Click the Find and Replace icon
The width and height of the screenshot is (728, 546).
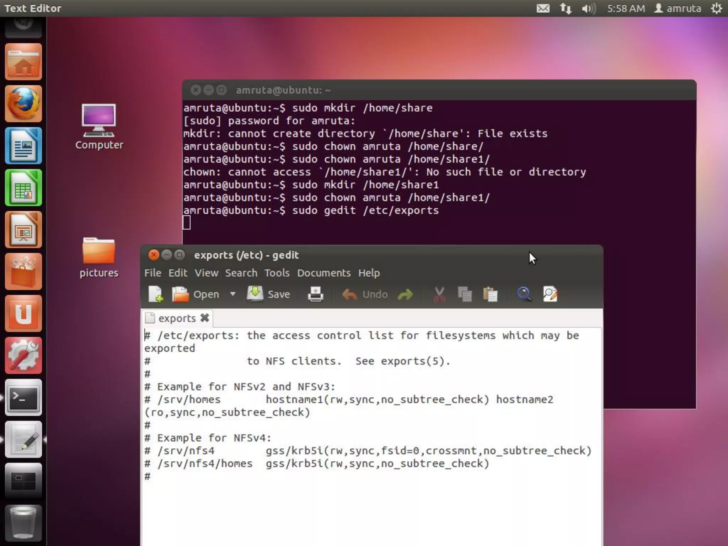point(550,294)
